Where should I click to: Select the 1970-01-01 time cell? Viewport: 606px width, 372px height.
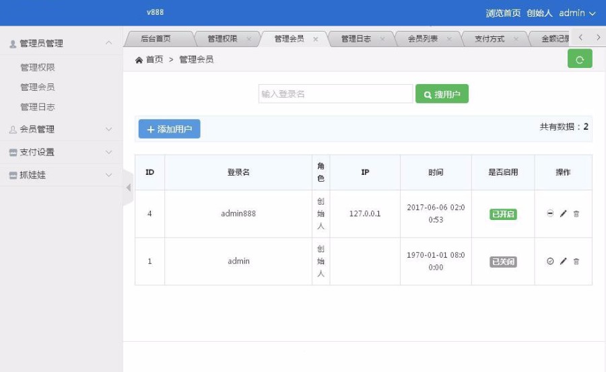coord(436,261)
